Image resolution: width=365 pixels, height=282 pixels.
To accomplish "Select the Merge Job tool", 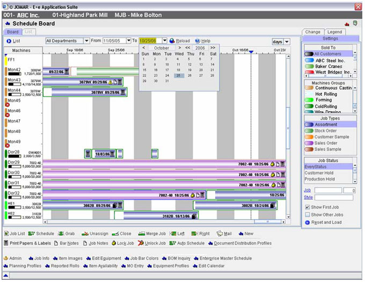I will (152, 234).
